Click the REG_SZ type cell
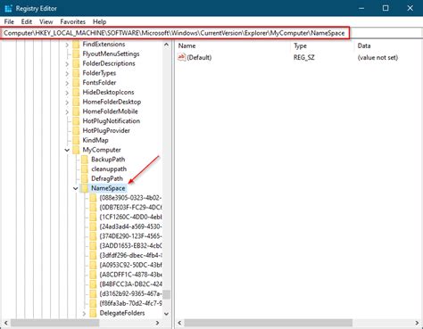Screen dimensions: 423x329 [303, 57]
